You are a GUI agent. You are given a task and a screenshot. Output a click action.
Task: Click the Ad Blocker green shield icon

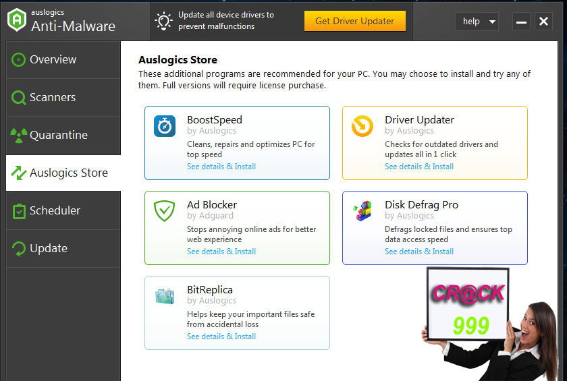pos(164,210)
